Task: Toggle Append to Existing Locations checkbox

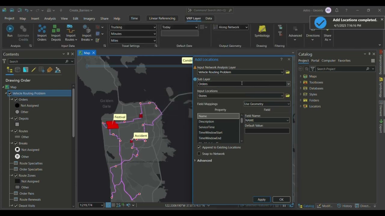Action: coord(199,147)
